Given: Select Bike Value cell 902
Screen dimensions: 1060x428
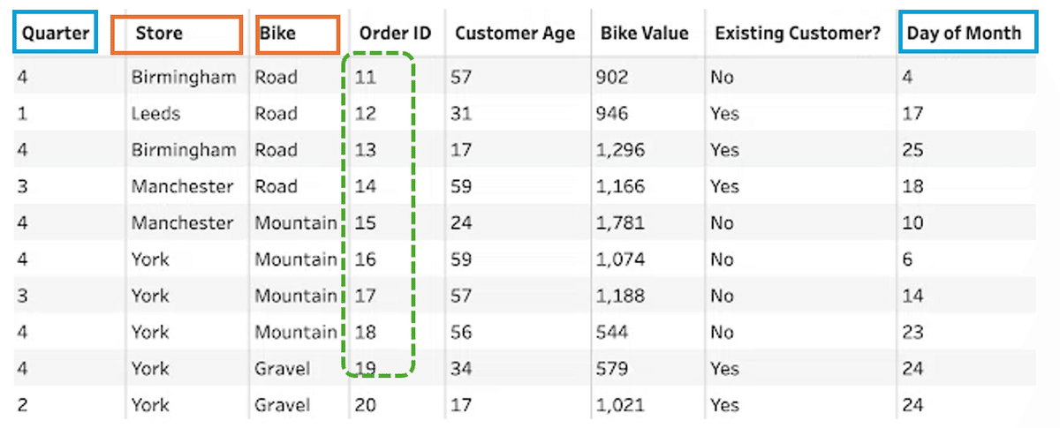Looking at the screenshot, I should pos(611,77).
